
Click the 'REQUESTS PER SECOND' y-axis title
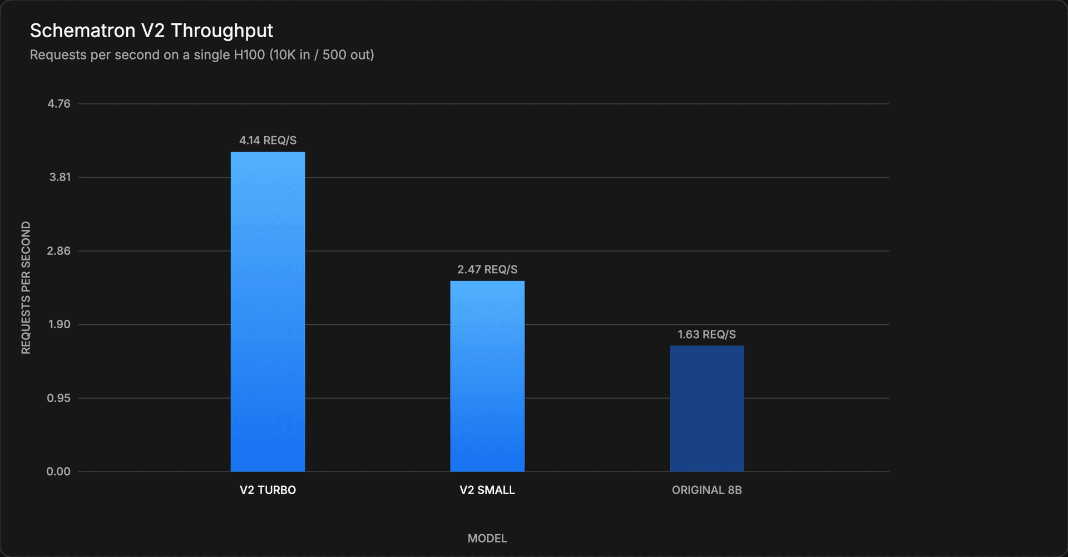point(26,288)
